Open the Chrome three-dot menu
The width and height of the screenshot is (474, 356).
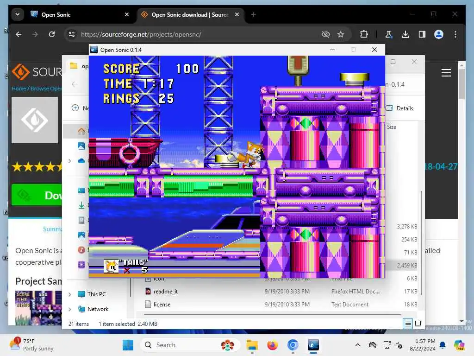[x=455, y=34]
